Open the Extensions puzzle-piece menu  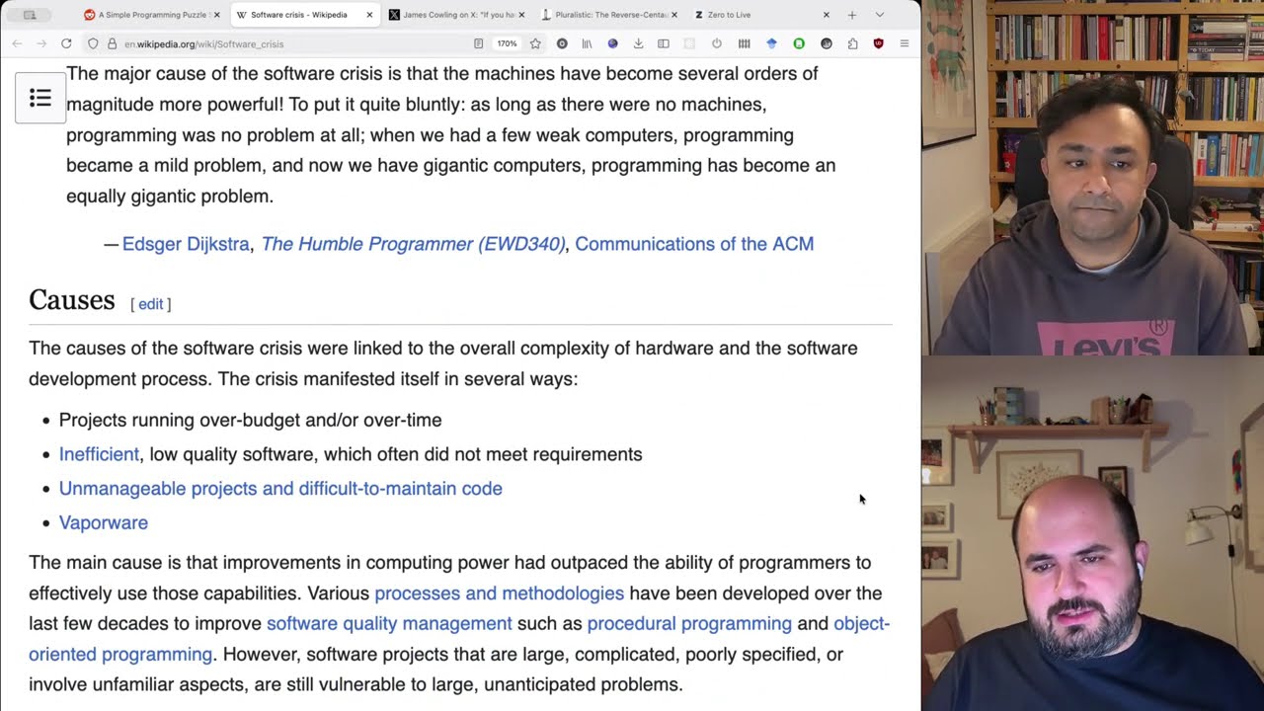click(852, 43)
